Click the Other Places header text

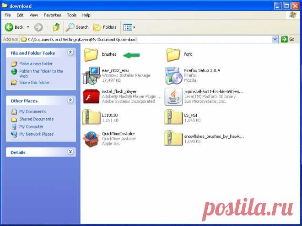24,101
